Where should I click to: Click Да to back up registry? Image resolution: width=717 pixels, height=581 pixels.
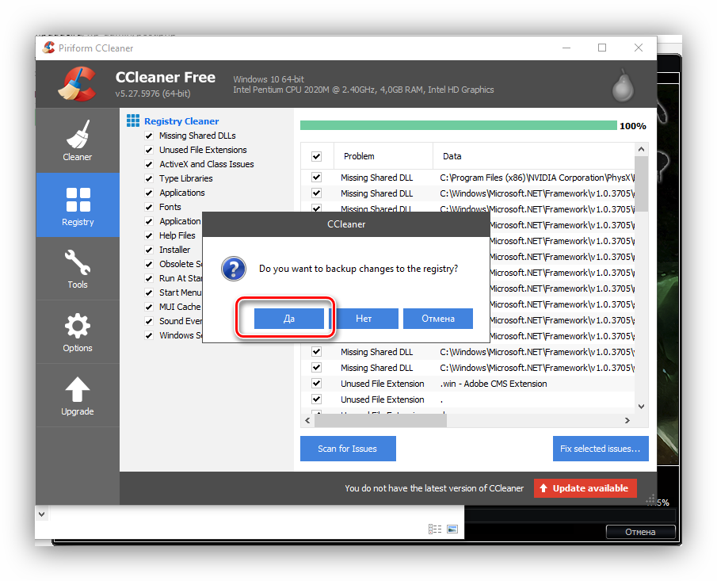point(289,319)
